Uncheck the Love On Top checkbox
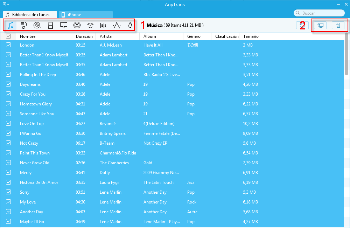 click(8, 124)
